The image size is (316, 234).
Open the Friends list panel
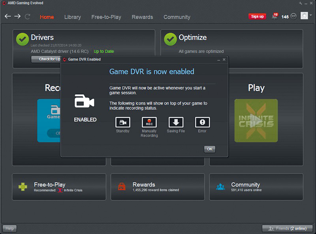[287, 228]
